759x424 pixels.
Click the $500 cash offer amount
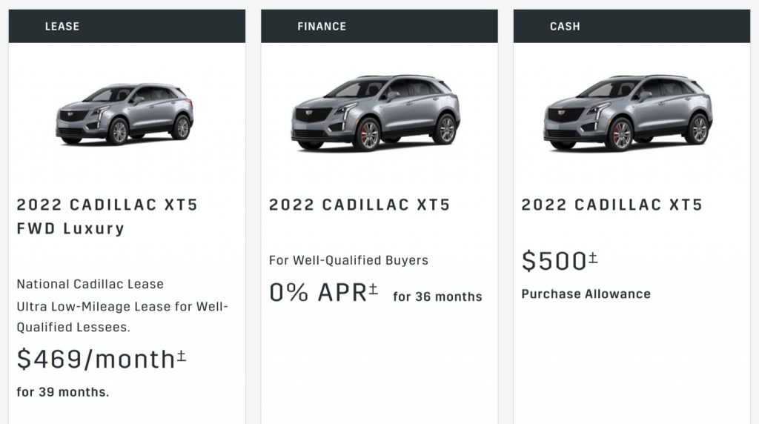[554, 262]
